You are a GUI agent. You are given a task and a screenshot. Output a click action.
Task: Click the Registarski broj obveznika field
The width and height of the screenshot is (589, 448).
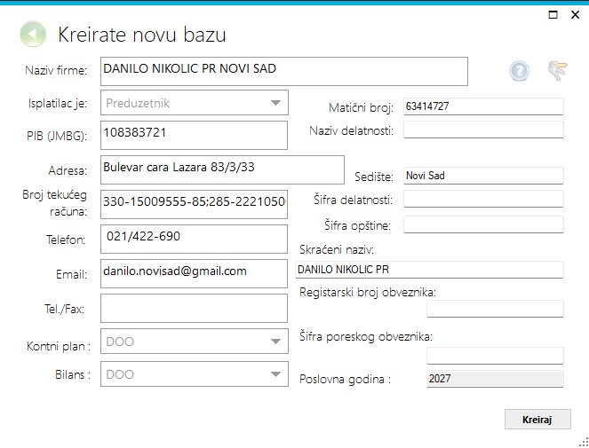click(495, 309)
